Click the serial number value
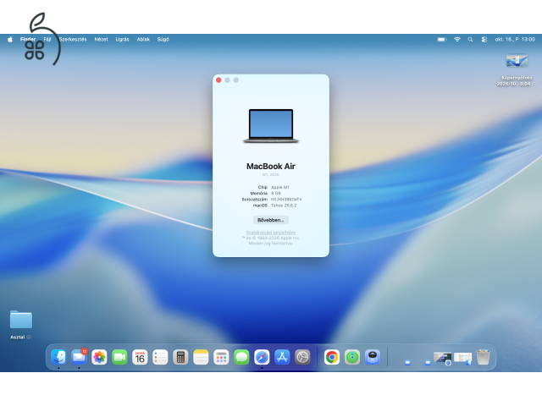 pyautogui.click(x=286, y=200)
